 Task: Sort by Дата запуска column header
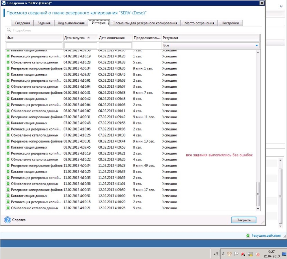pyautogui.click(x=81, y=38)
